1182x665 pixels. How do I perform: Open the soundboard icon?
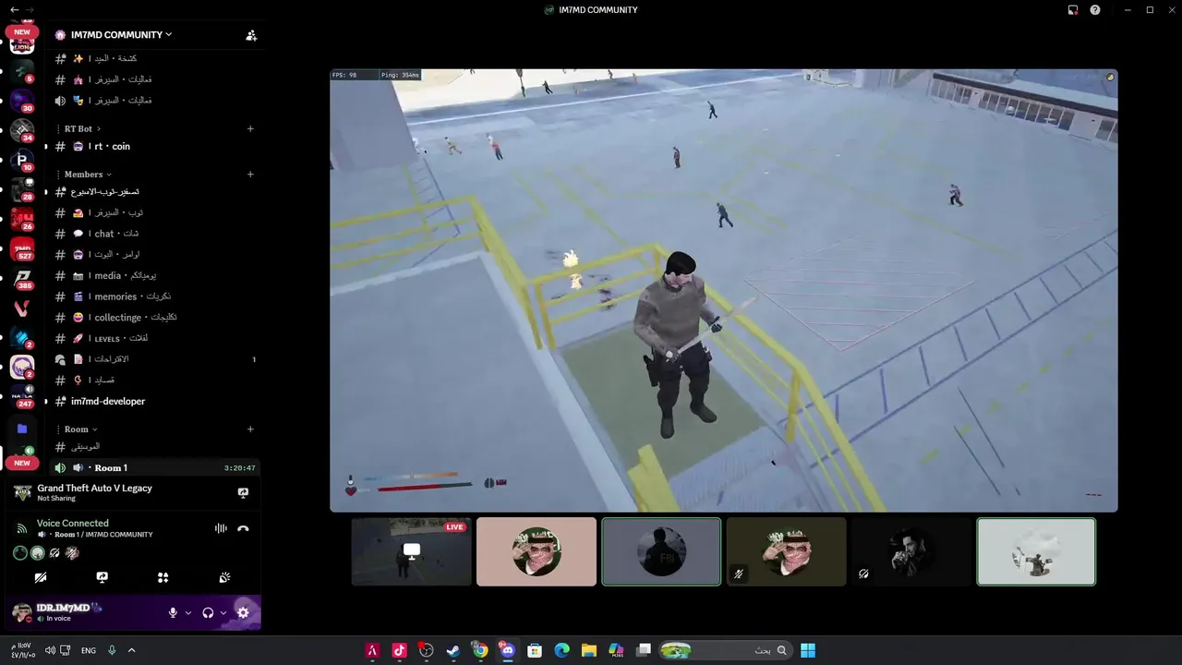[x=224, y=577]
